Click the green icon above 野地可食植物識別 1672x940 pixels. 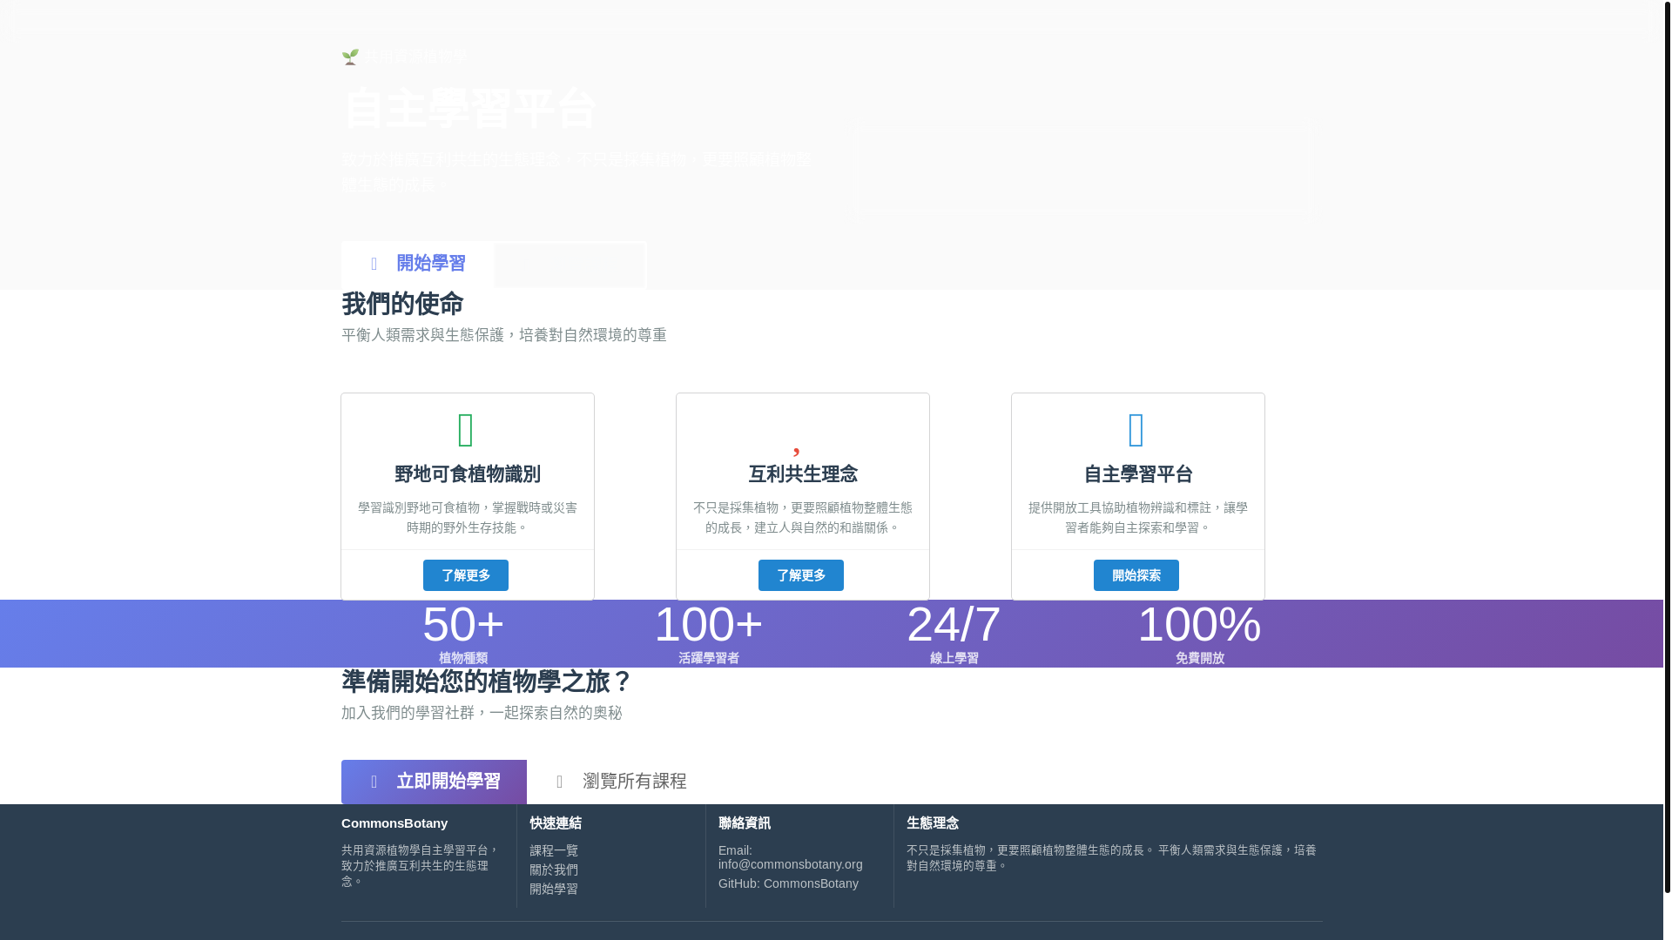click(x=467, y=430)
